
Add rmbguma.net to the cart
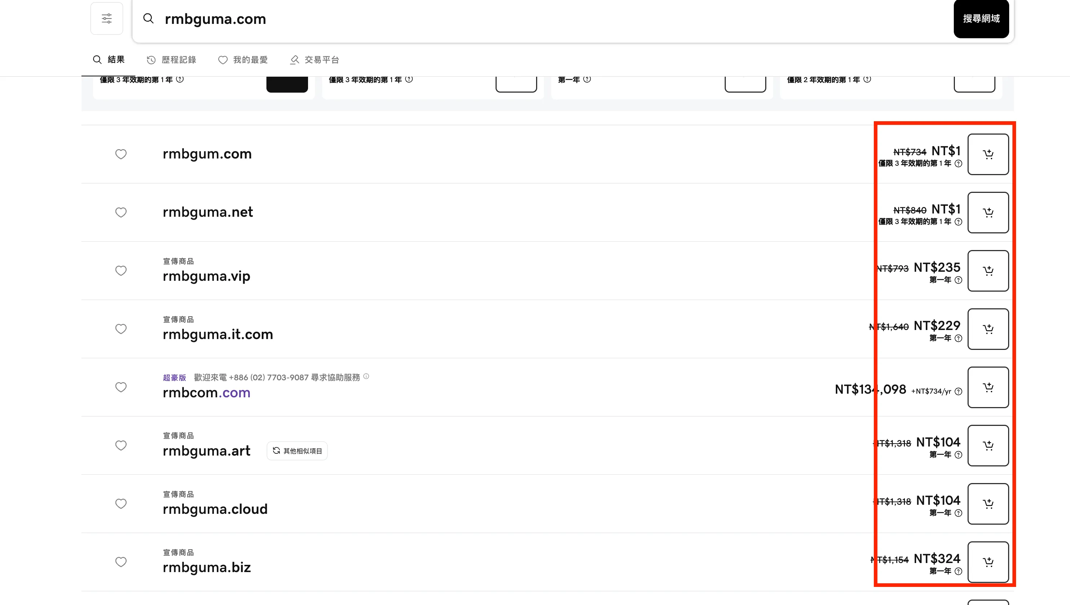tap(988, 212)
